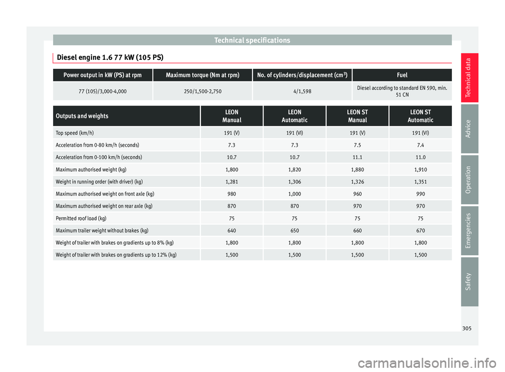Select the 650 trailer weight without brakes

click(295, 231)
